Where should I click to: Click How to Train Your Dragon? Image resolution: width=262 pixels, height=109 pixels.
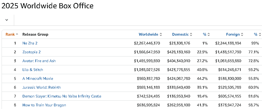44,105
